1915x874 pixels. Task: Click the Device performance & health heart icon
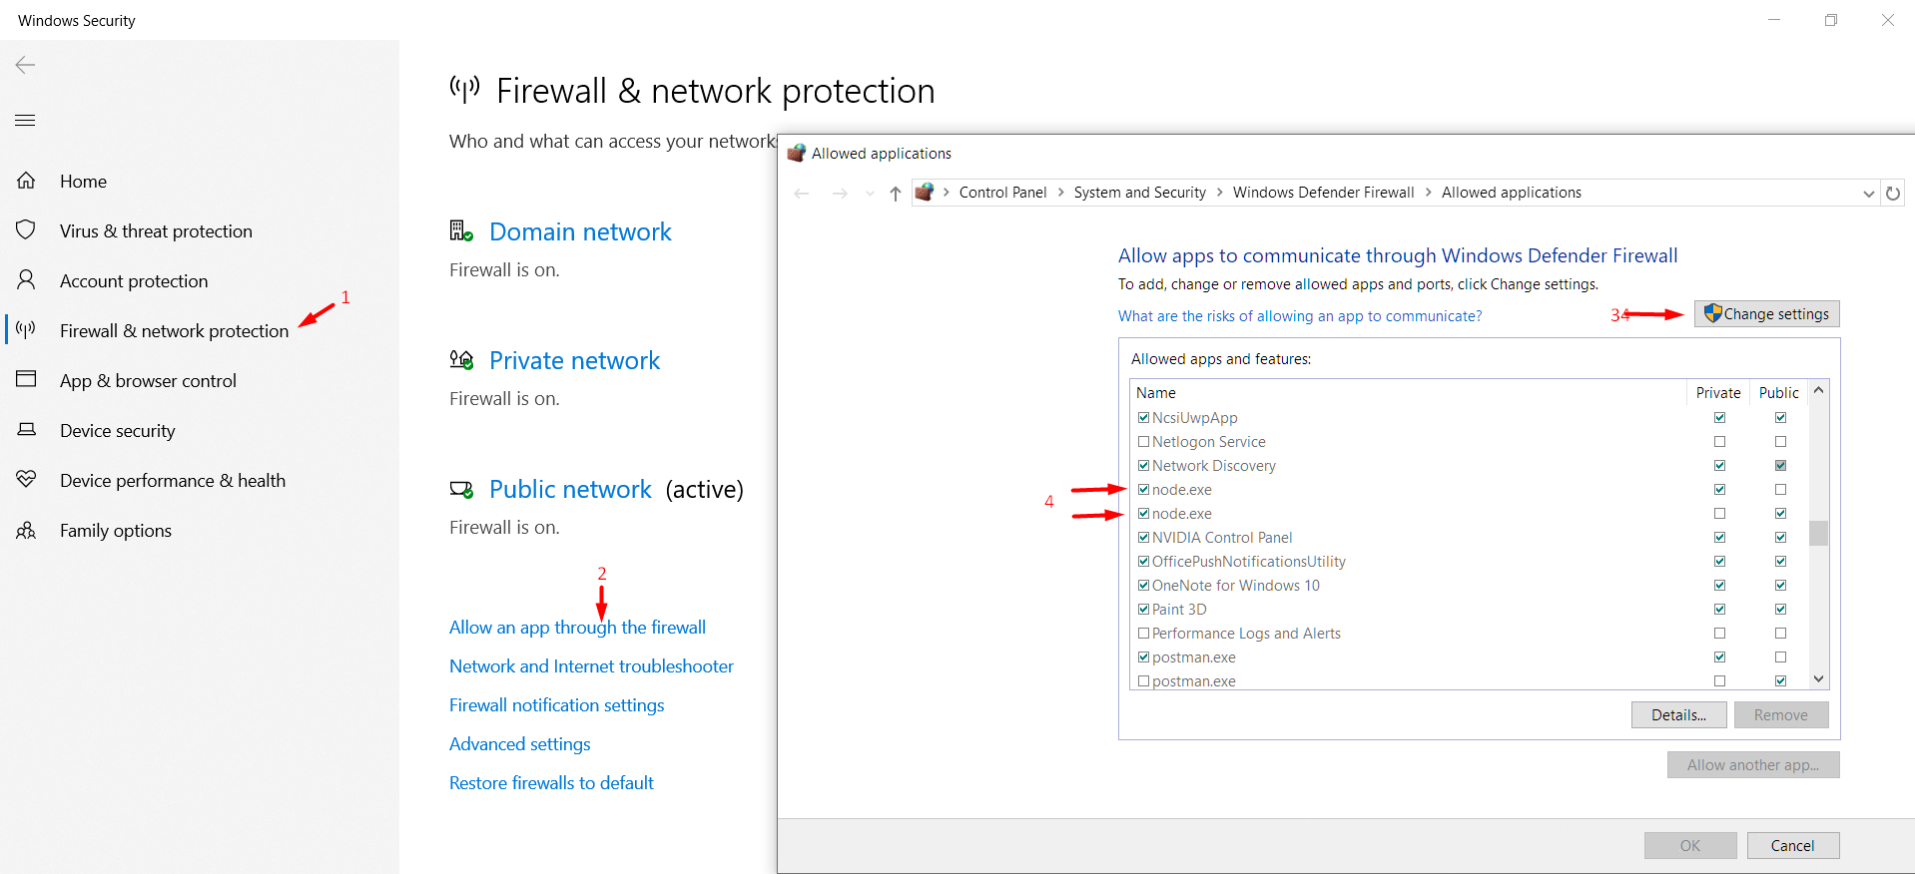tap(26, 480)
